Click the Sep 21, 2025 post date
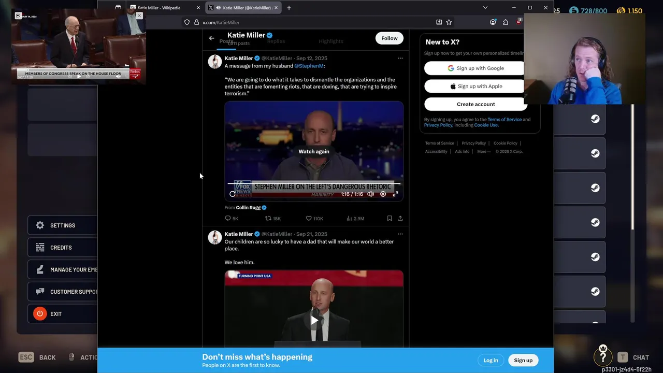Image resolution: width=663 pixels, height=373 pixels. (x=311, y=234)
